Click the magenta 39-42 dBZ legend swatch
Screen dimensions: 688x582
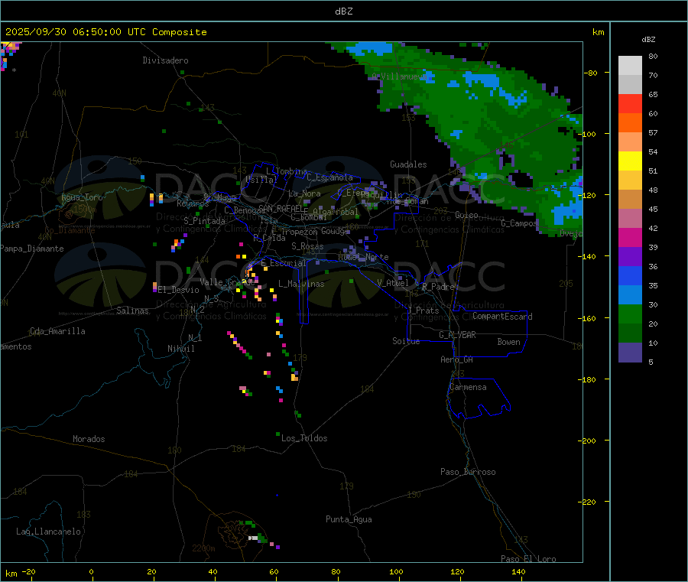pyautogui.click(x=630, y=237)
